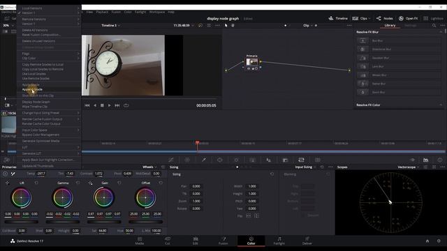Switch to the Media page
The width and height of the screenshot is (447, 251).
tap(140, 241)
